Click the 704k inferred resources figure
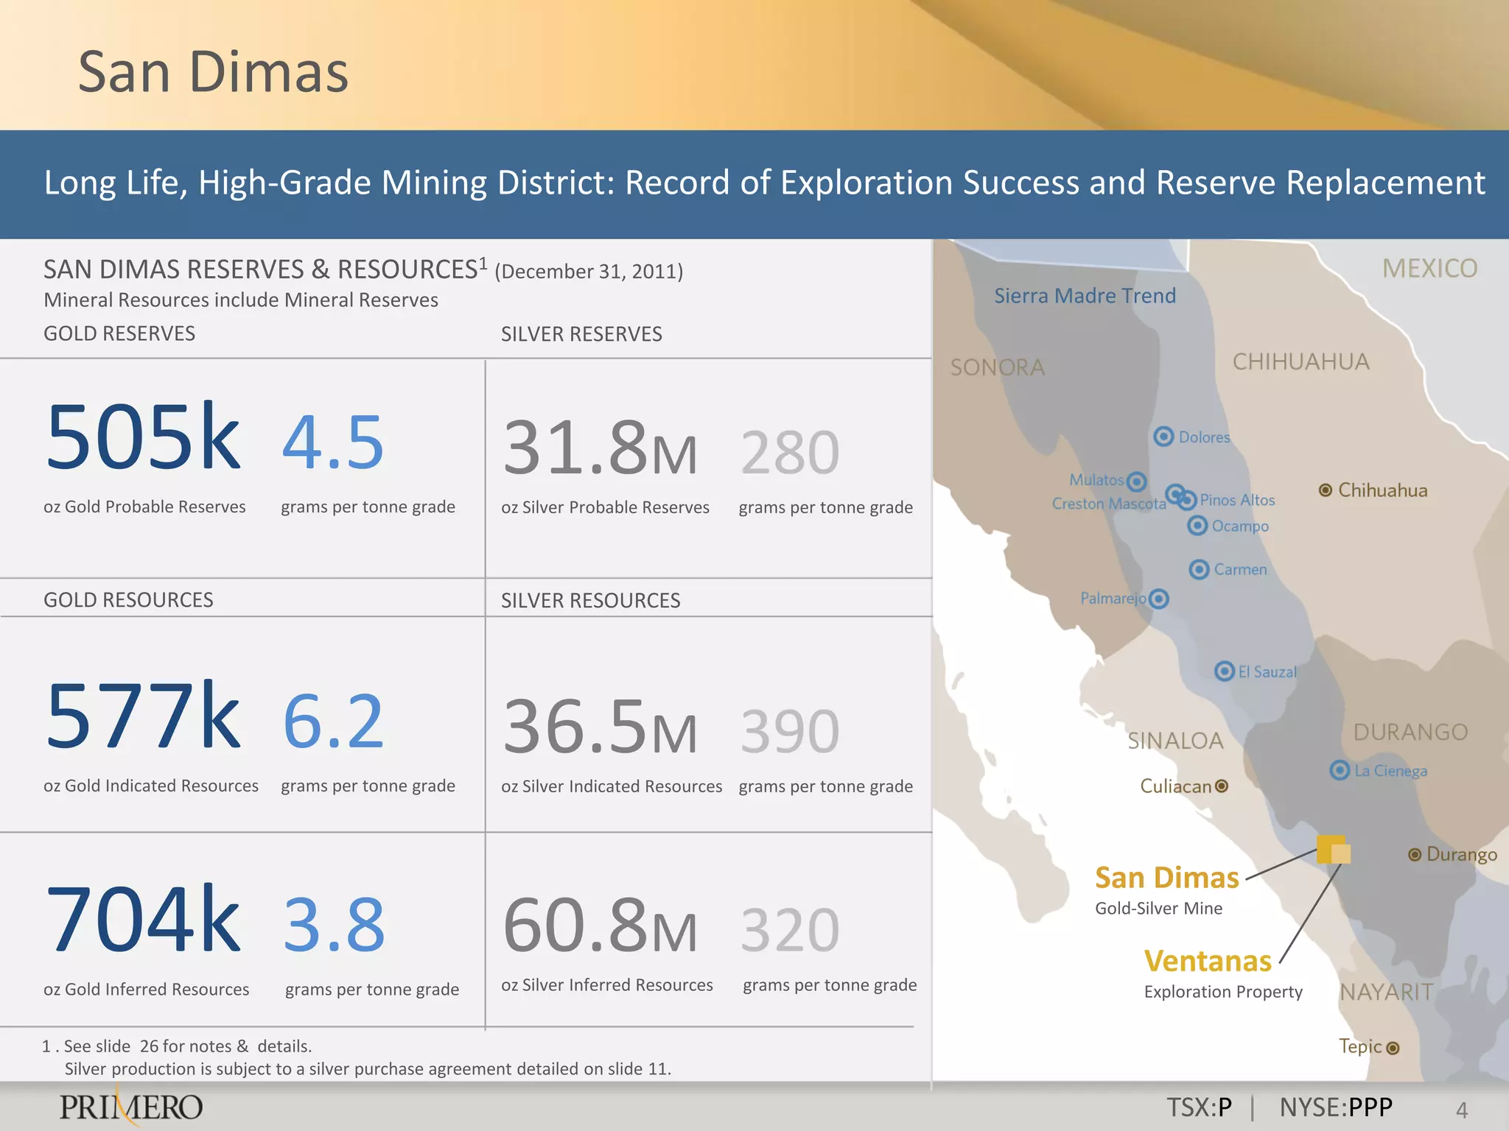 click(143, 919)
